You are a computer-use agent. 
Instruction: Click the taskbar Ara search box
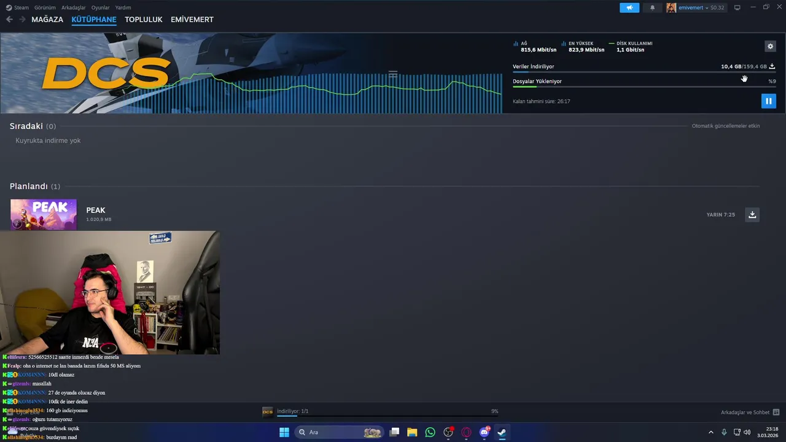[x=339, y=432]
